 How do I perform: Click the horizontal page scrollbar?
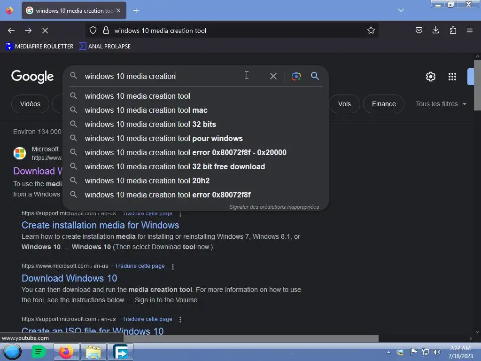(251, 338)
